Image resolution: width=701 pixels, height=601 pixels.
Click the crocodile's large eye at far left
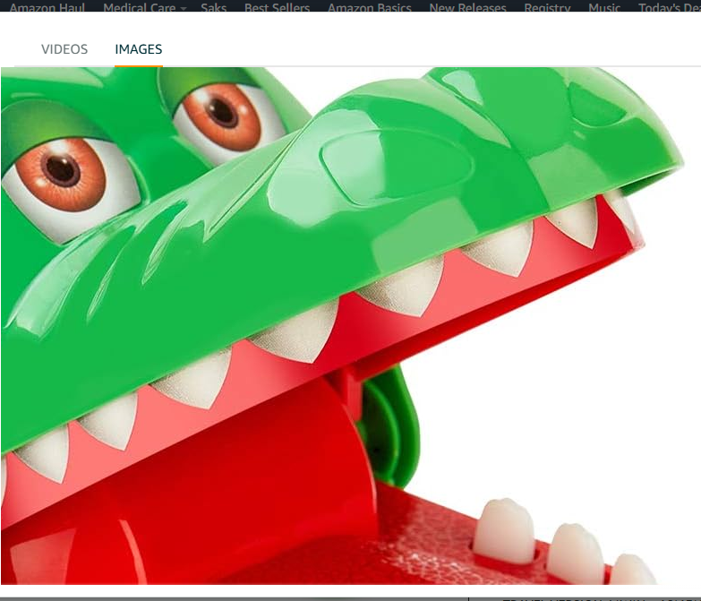(x=63, y=170)
